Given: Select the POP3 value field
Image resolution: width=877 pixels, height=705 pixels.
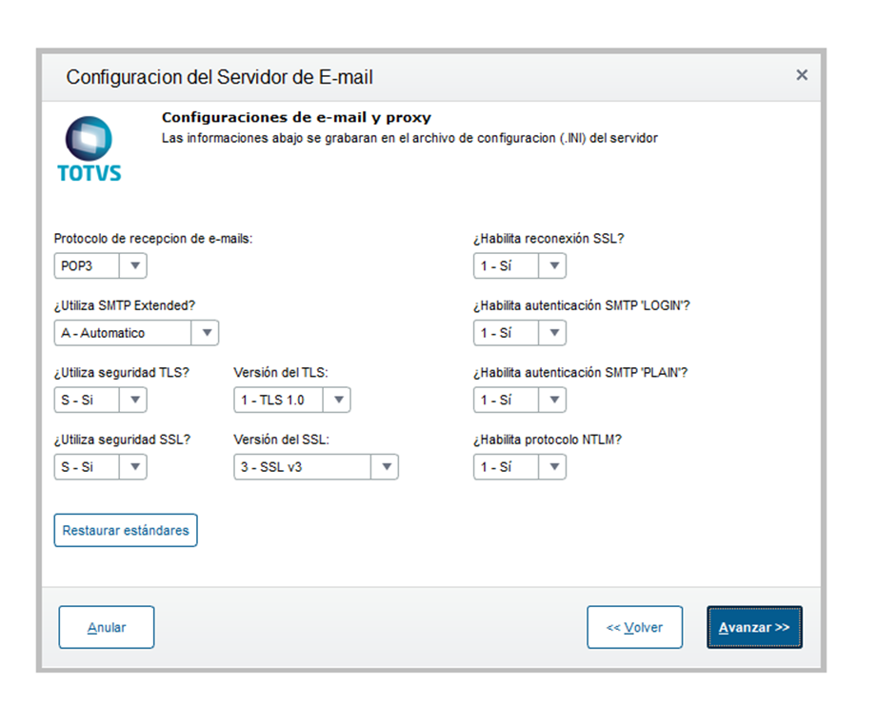Looking at the screenshot, I should [86, 265].
